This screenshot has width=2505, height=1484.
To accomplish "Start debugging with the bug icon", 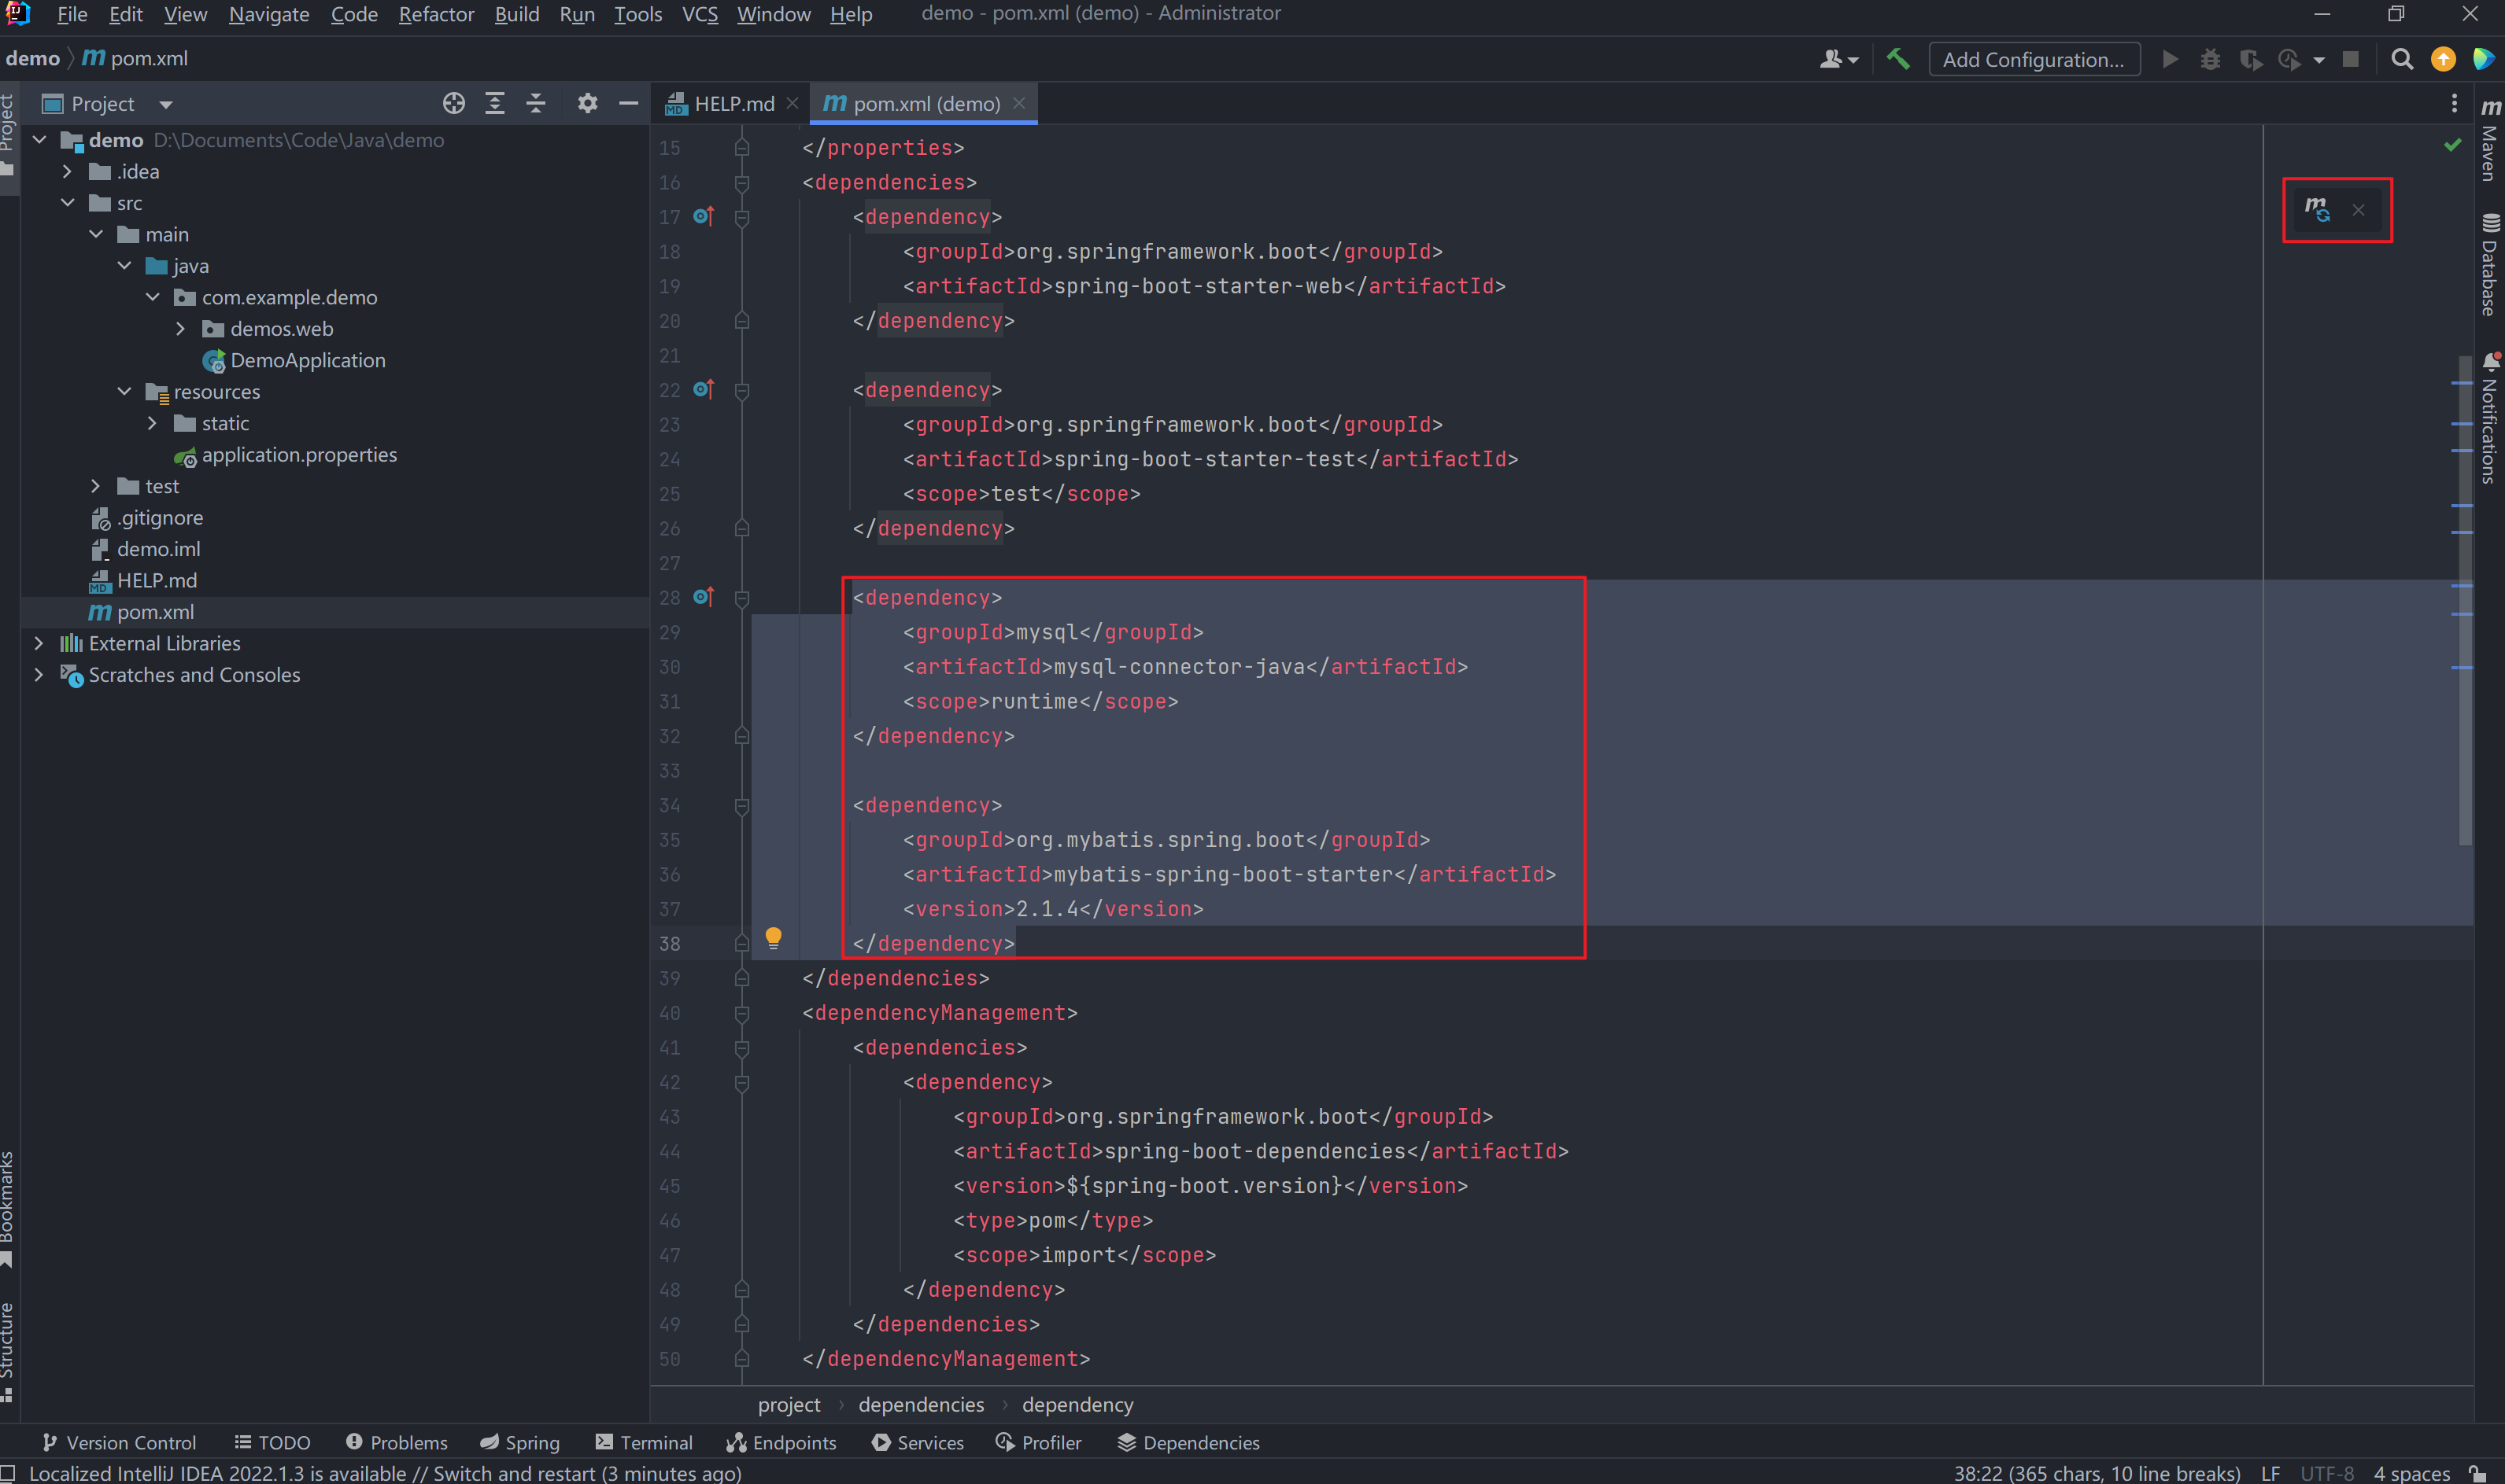I will pos(2211,59).
